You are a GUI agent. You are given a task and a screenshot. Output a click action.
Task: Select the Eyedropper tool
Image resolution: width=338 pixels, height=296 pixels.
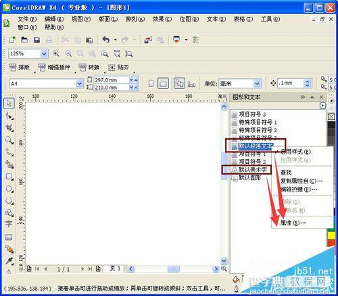pyautogui.click(x=9, y=261)
